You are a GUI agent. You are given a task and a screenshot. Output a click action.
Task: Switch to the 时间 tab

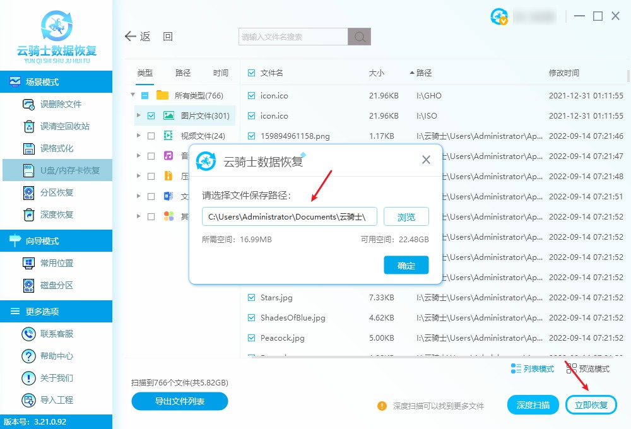coord(220,73)
